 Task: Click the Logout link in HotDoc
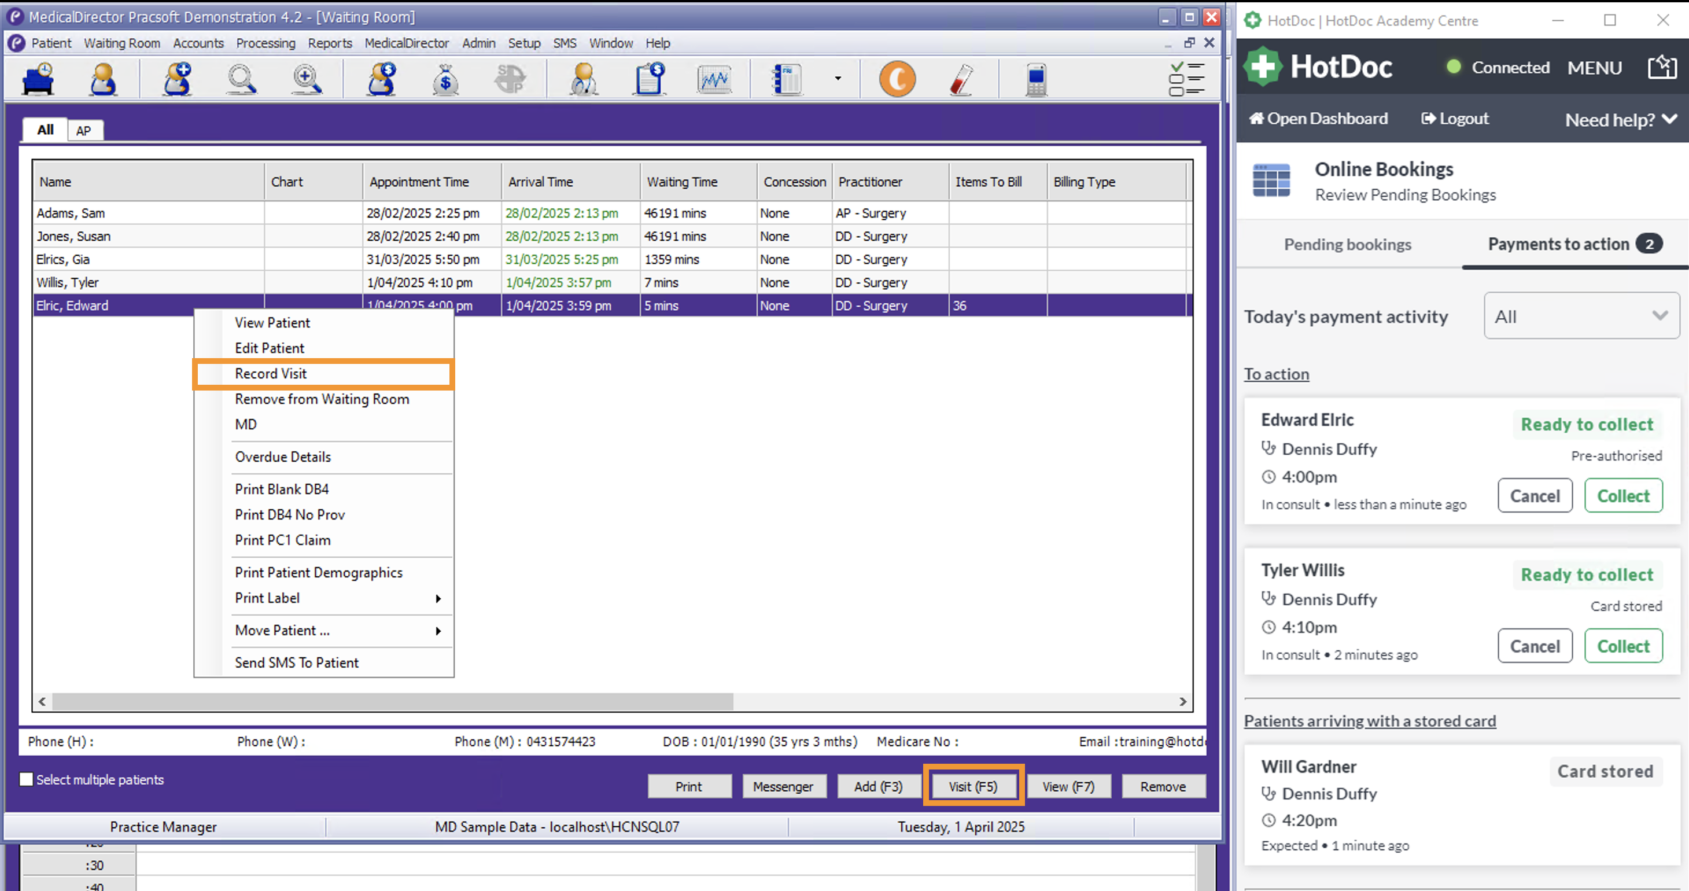pyautogui.click(x=1454, y=119)
